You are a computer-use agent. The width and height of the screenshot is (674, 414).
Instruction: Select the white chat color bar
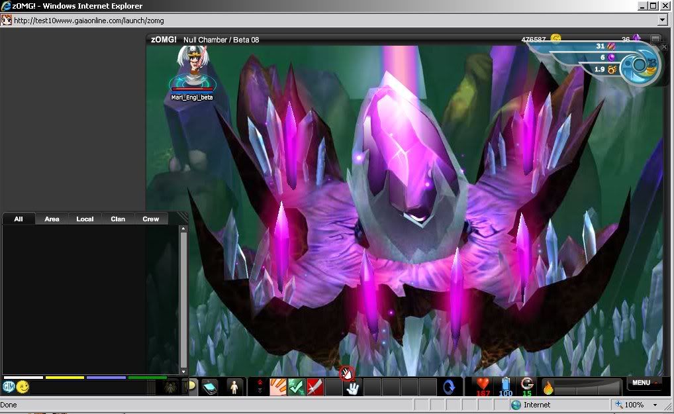click(x=23, y=378)
